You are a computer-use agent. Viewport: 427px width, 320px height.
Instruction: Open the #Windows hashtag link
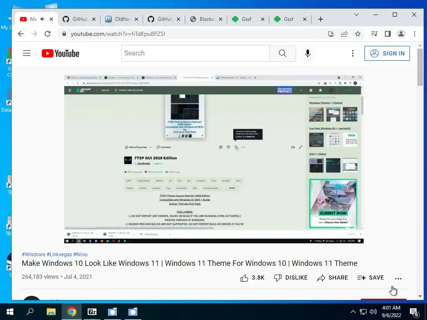33,255
